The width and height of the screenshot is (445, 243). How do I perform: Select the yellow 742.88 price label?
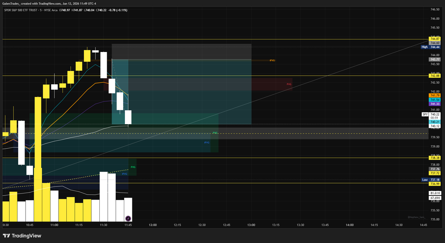[435, 76]
